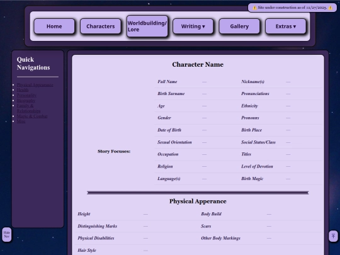Open the Characters page

(x=100, y=26)
